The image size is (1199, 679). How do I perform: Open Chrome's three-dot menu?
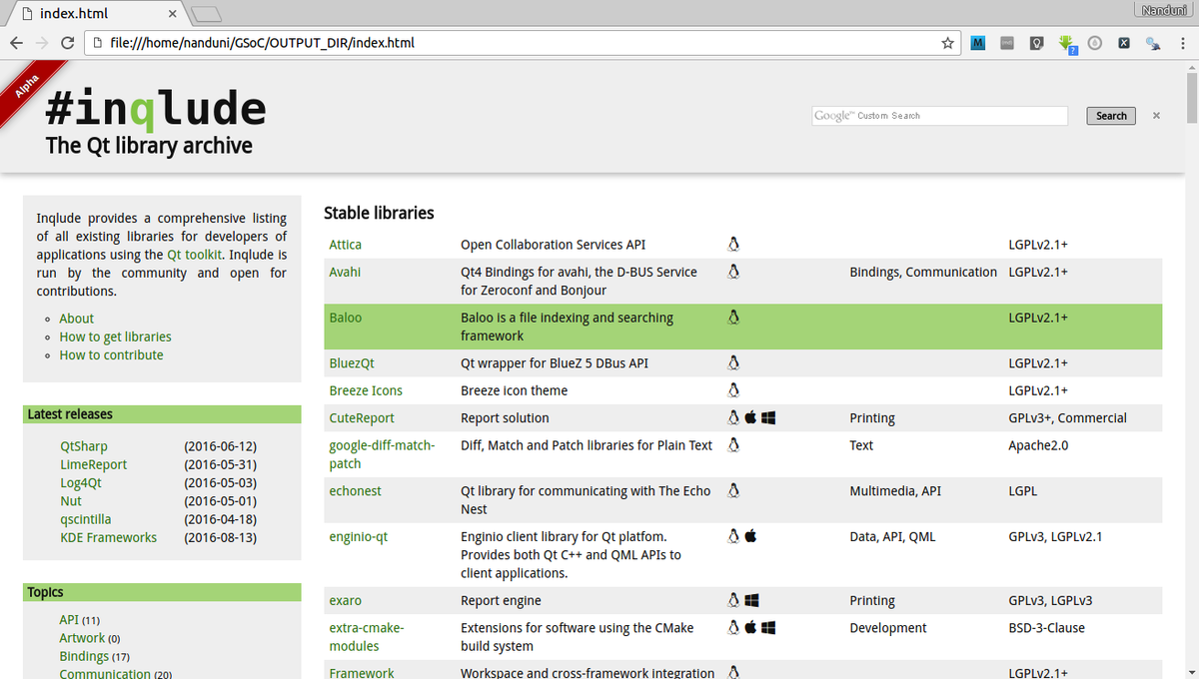(x=1182, y=43)
